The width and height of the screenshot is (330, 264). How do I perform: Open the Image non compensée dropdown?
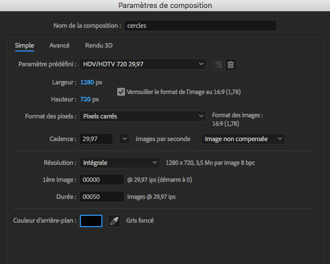(243, 139)
